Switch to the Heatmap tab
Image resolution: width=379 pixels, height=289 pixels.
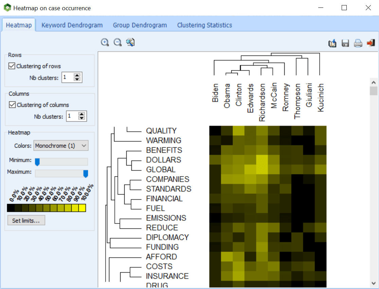point(19,25)
